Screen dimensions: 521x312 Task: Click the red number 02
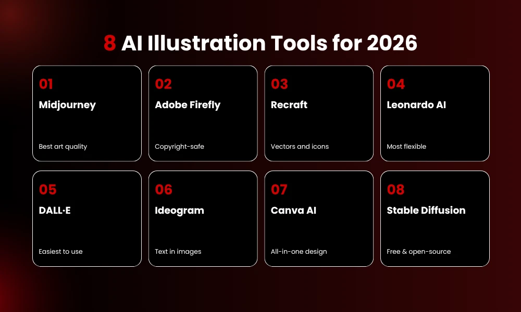[x=163, y=84]
